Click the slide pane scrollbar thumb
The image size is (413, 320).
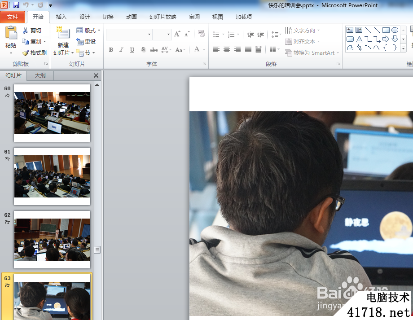[x=97, y=250]
